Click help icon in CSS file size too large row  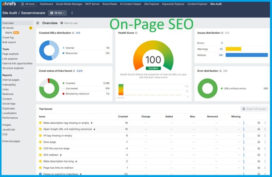[259, 148]
